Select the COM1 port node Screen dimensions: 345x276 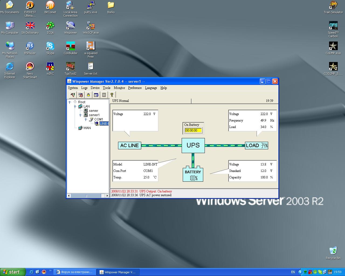[99, 119]
